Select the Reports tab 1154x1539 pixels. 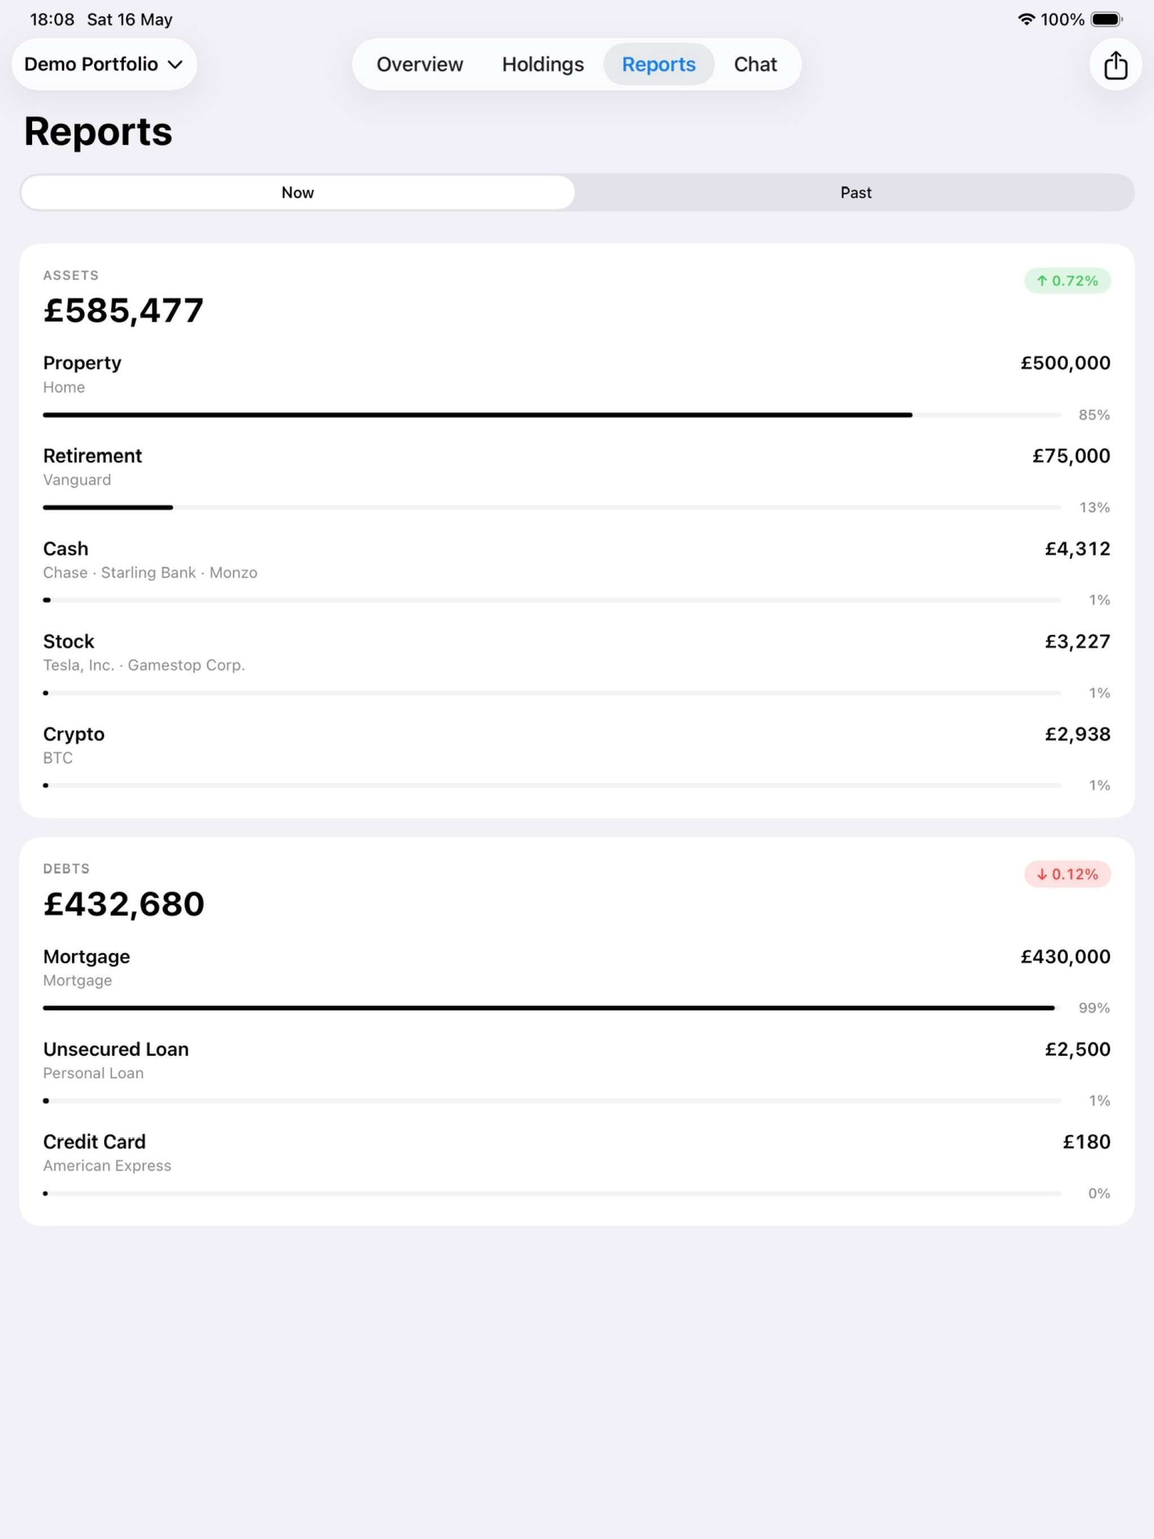[x=659, y=65]
